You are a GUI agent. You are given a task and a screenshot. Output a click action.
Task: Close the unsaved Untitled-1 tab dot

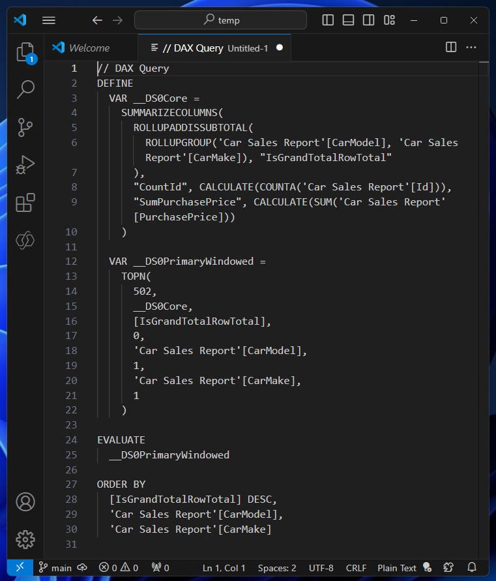(x=280, y=48)
